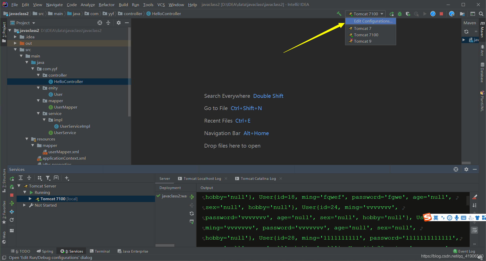Click the Search Everywhere magnifier icon
This screenshot has height=261, width=486.
point(481,14)
